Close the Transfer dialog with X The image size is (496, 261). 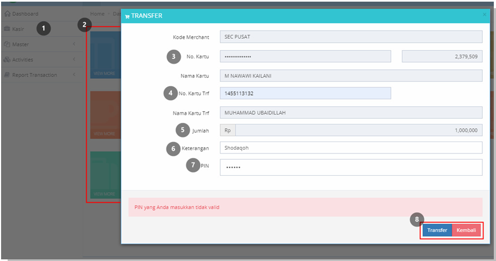click(485, 15)
